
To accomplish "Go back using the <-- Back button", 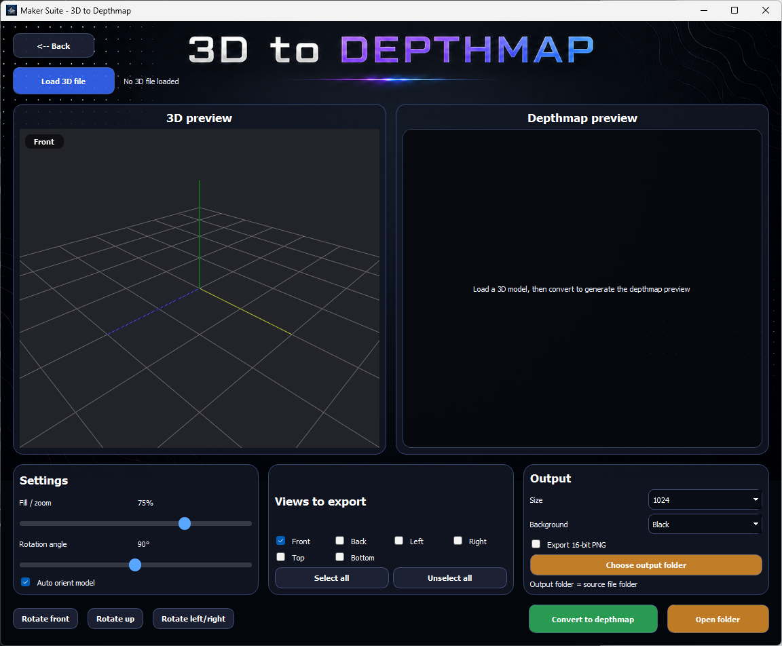I will 54,46.
